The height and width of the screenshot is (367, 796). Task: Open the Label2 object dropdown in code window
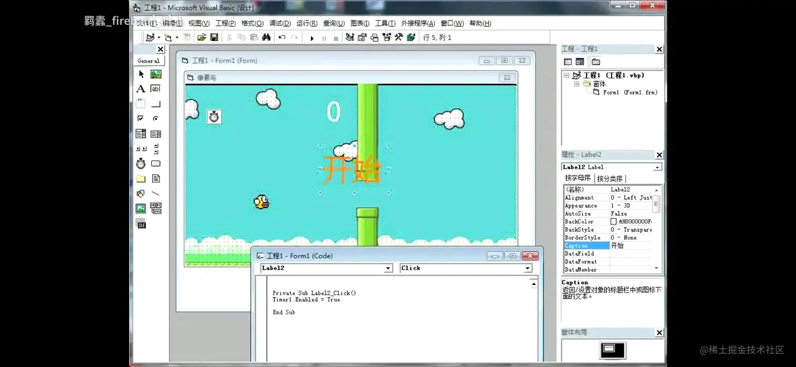pyautogui.click(x=388, y=268)
